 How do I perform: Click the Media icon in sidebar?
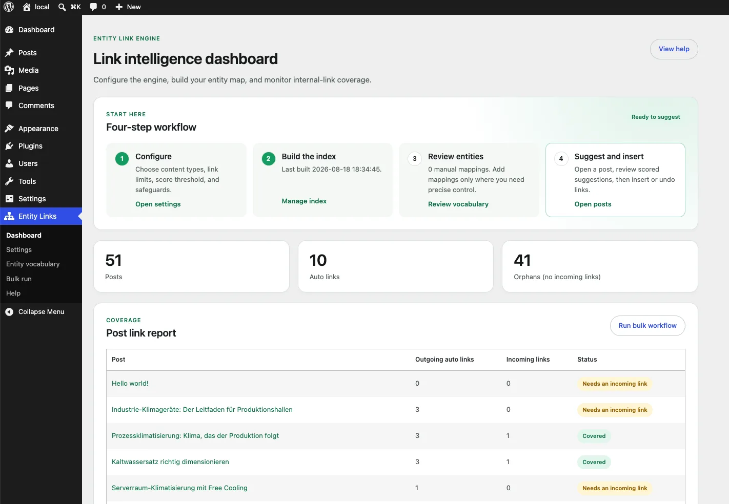coord(9,70)
